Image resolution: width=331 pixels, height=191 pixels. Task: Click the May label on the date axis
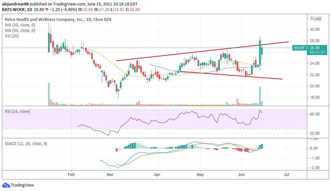point(200,175)
